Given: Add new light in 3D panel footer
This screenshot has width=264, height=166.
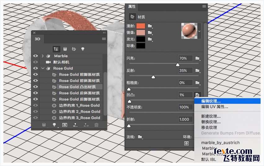Looking at the screenshot, I should click(x=55, y=125).
